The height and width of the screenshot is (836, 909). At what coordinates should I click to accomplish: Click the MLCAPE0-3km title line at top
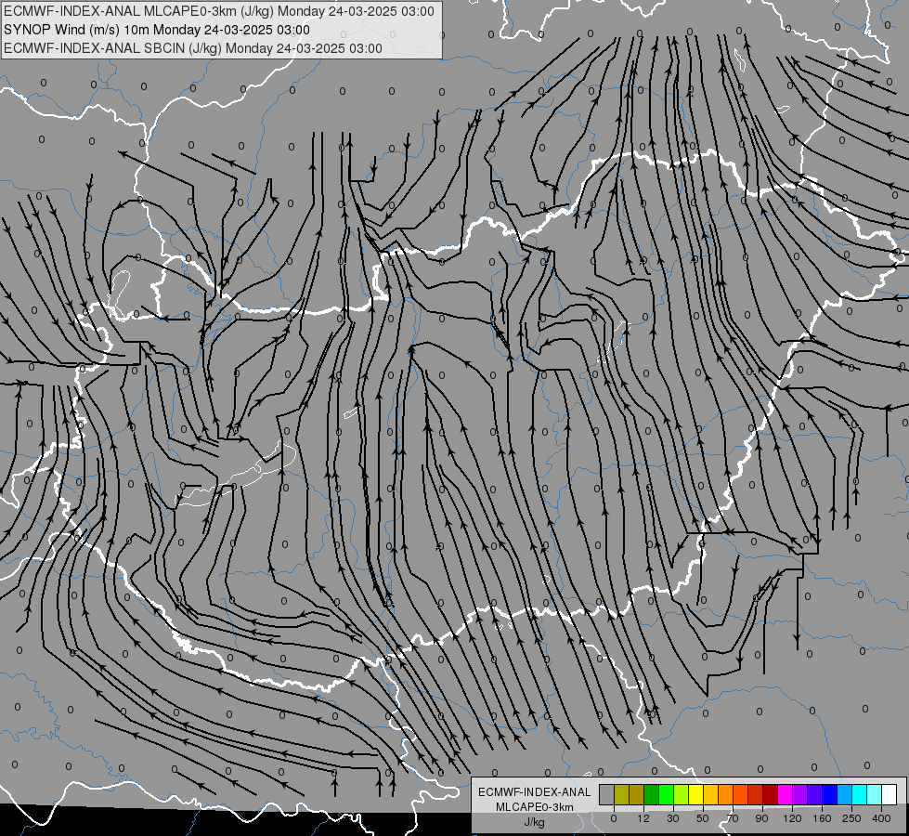218,11
